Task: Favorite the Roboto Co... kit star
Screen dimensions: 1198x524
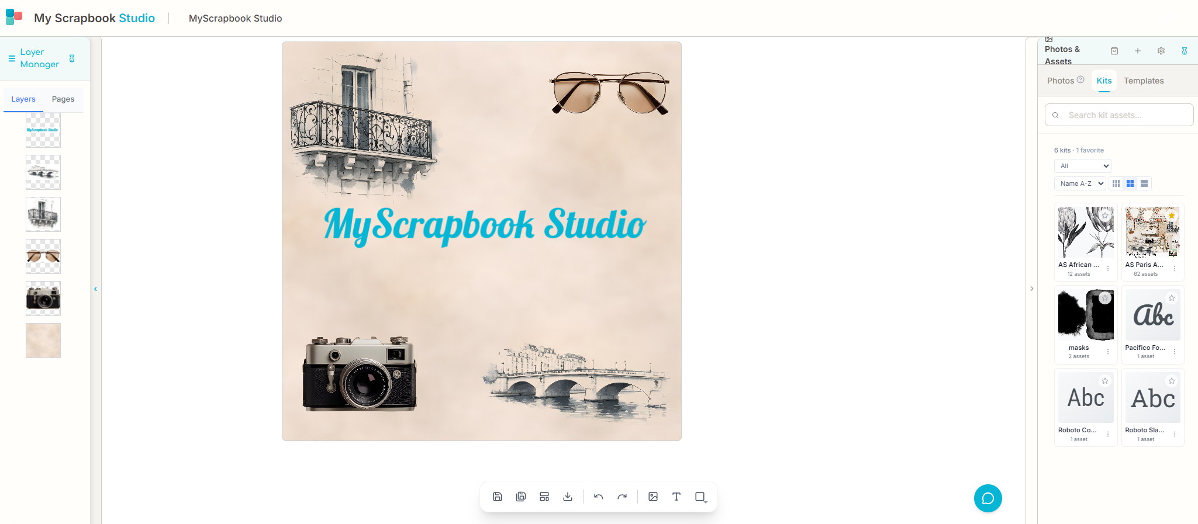Action: click(x=1105, y=381)
